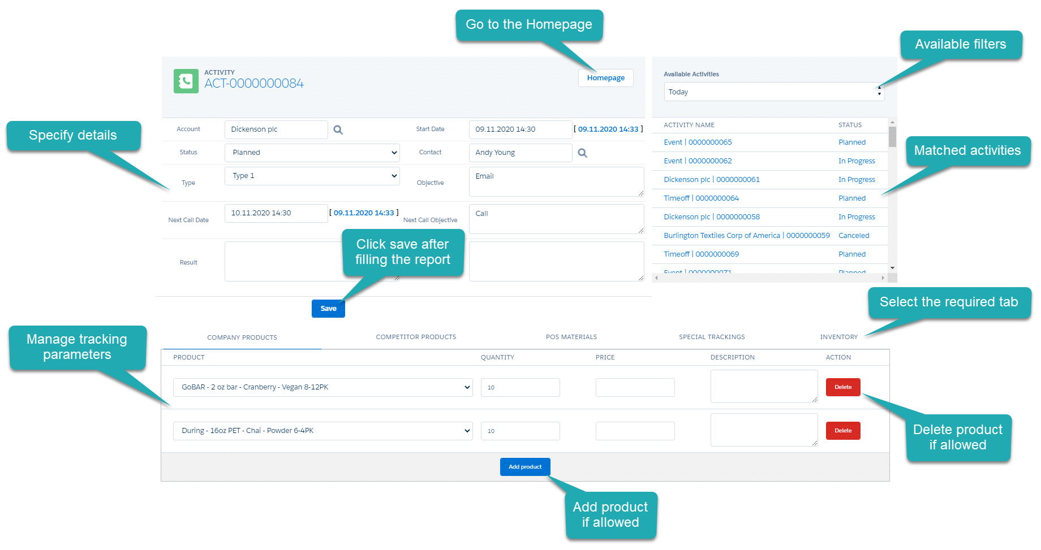Image resolution: width=1041 pixels, height=550 pixels.
Task: Click the Add product button
Action: [524, 467]
